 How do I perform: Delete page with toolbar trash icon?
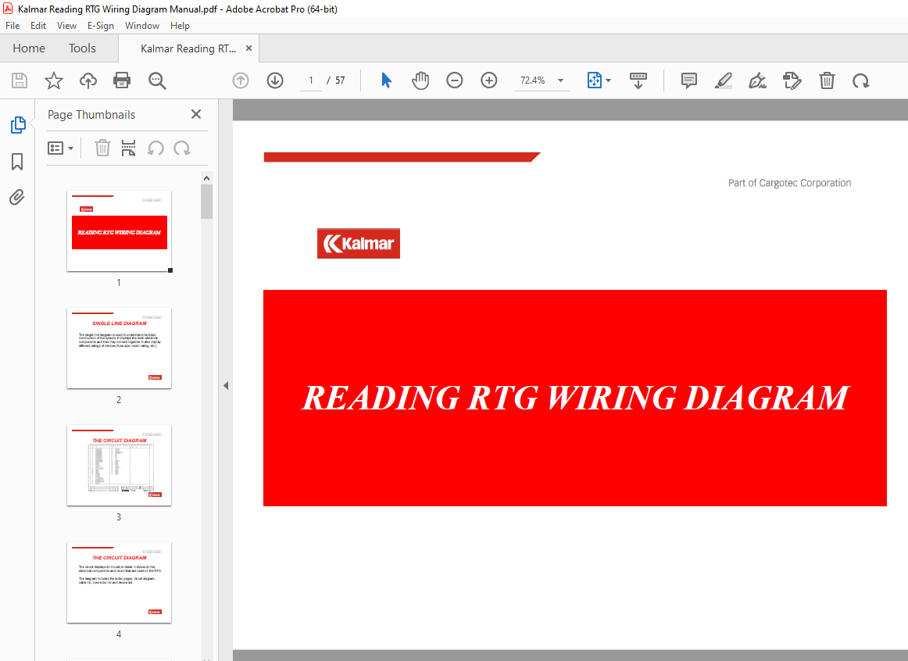827,80
